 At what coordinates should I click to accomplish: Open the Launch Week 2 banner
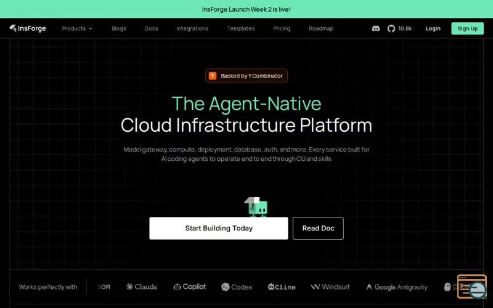246,9
